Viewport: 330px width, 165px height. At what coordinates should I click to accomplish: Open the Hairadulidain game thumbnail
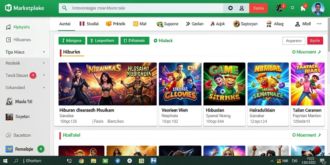pos(268,84)
